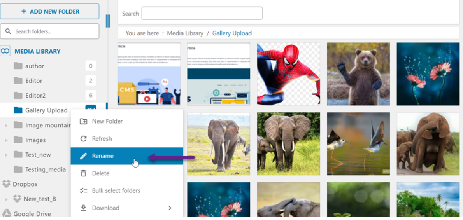This screenshot has height=220, width=463.
Task: Choose Bulk select folders menu entry
Action: [127, 190]
